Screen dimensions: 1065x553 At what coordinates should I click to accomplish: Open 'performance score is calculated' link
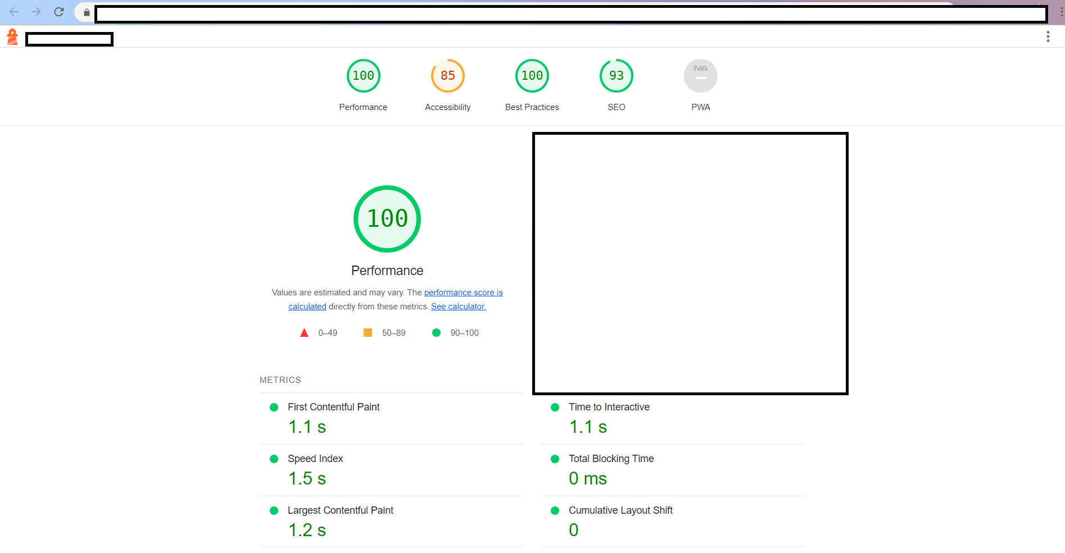tap(396, 299)
